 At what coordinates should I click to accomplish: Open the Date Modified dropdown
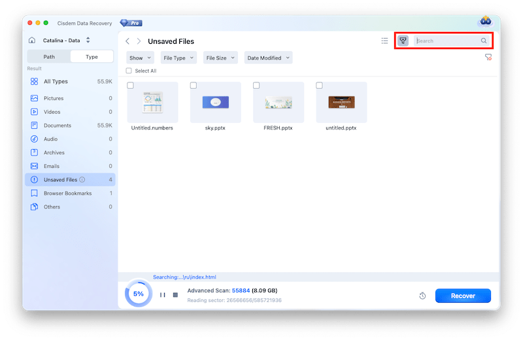pyautogui.click(x=268, y=58)
